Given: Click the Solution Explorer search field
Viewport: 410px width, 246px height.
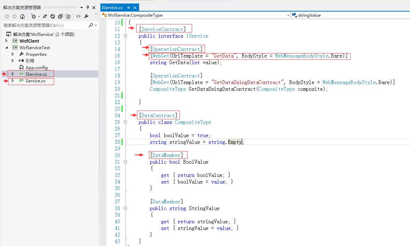Looking at the screenshot, I should [45, 25].
